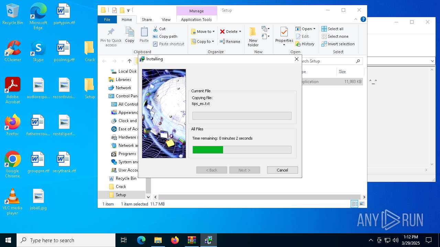
Task: Open the Firefox desktop shortcut
Action: 13,125
